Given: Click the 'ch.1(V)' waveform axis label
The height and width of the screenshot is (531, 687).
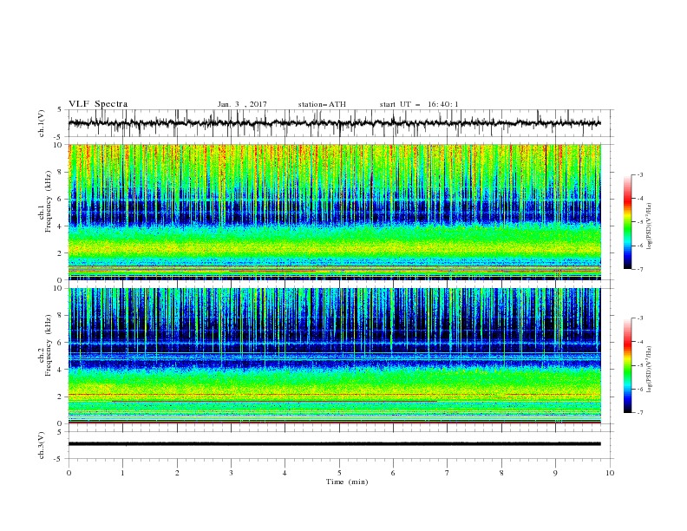Looking at the screenshot, I should pos(42,123).
